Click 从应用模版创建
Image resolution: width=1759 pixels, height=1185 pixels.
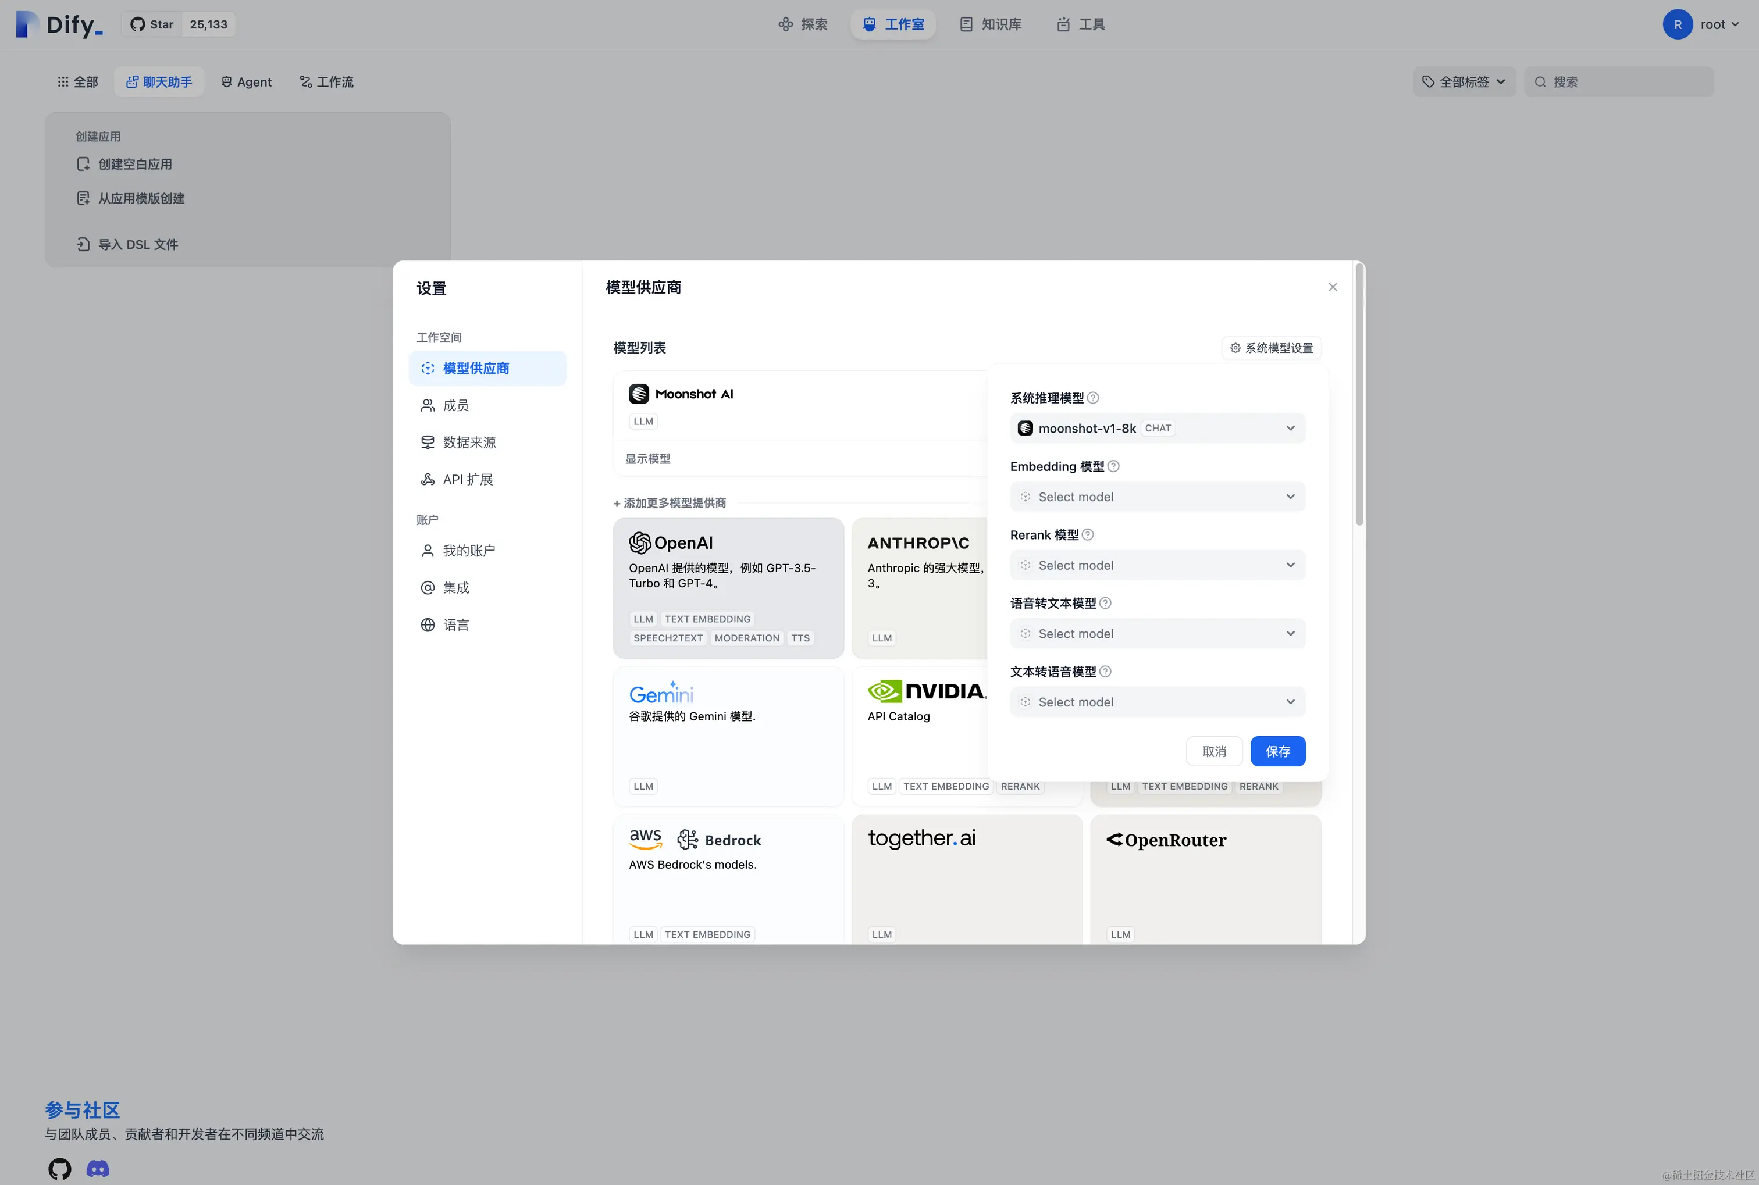(131, 198)
